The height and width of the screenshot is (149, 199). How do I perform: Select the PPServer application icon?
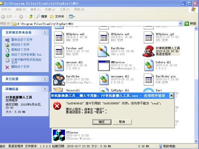pyautogui.click(x=59, y=135)
